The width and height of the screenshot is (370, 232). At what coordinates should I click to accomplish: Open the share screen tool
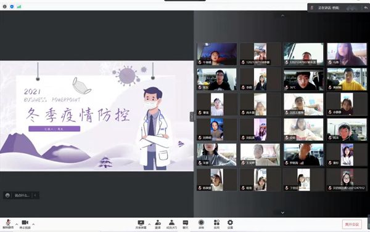[141, 225]
